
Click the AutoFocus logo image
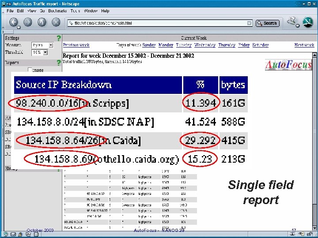[x=288, y=65]
